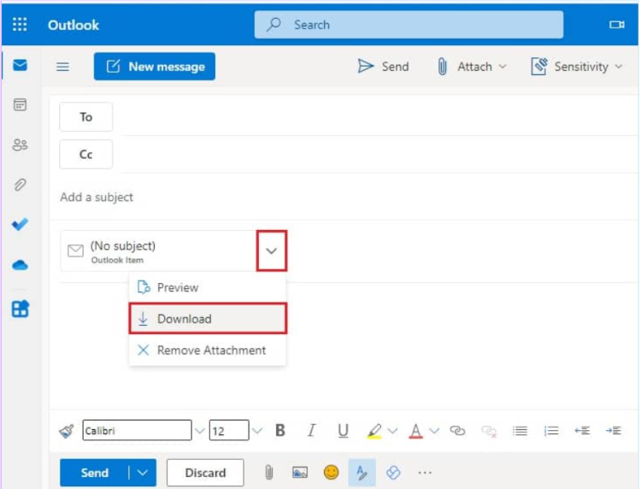The image size is (641, 489).
Task: Toggle Italic formatting
Action: click(311, 430)
